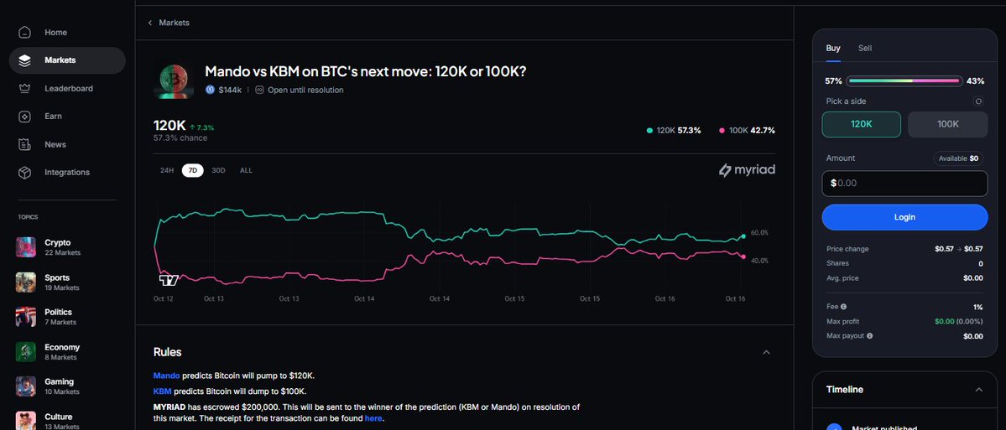Click the back chevron beside Markets
1006x430 pixels.
click(150, 23)
